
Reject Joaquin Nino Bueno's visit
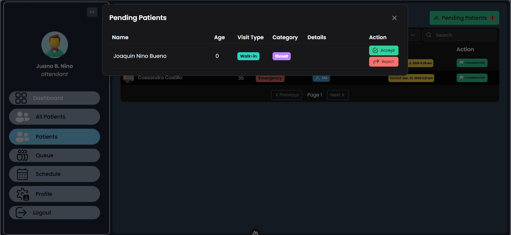pos(384,62)
